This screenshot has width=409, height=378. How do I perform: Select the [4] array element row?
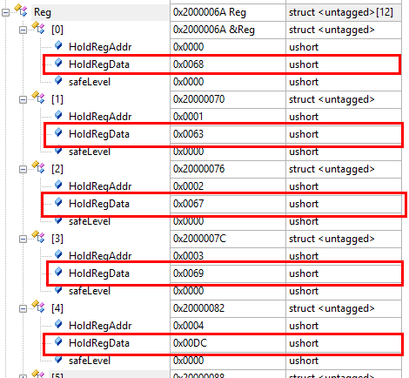point(57,308)
